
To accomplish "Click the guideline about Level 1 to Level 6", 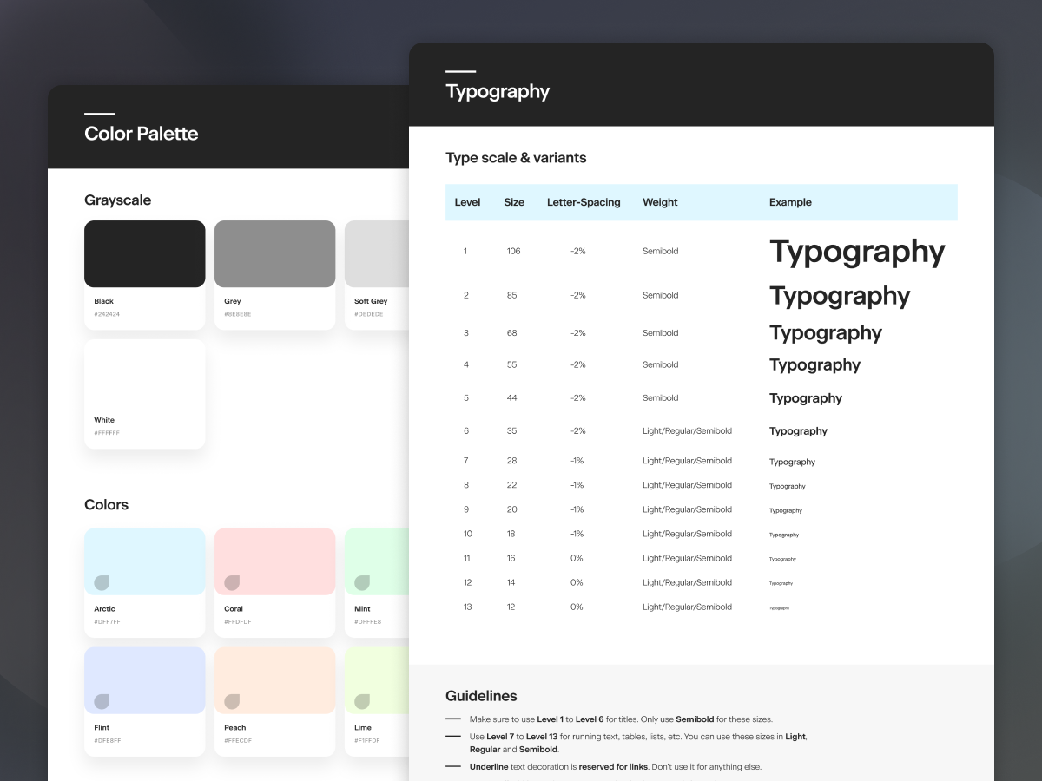I will (621, 719).
